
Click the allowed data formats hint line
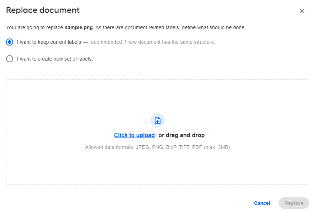click(x=158, y=147)
